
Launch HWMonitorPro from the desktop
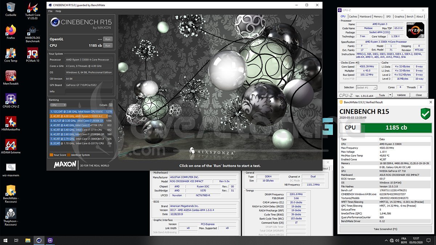coord(11,124)
